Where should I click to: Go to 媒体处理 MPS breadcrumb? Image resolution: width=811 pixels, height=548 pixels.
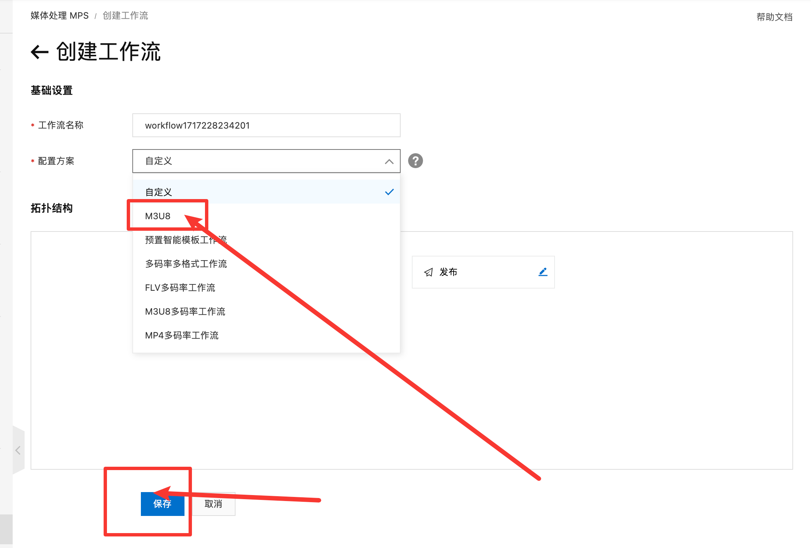click(60, 16)
